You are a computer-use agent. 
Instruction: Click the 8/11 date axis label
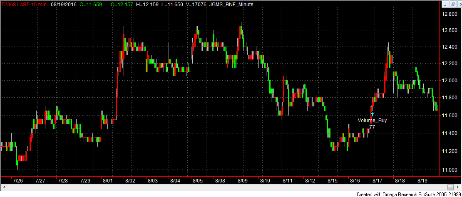tap(287, 180)
